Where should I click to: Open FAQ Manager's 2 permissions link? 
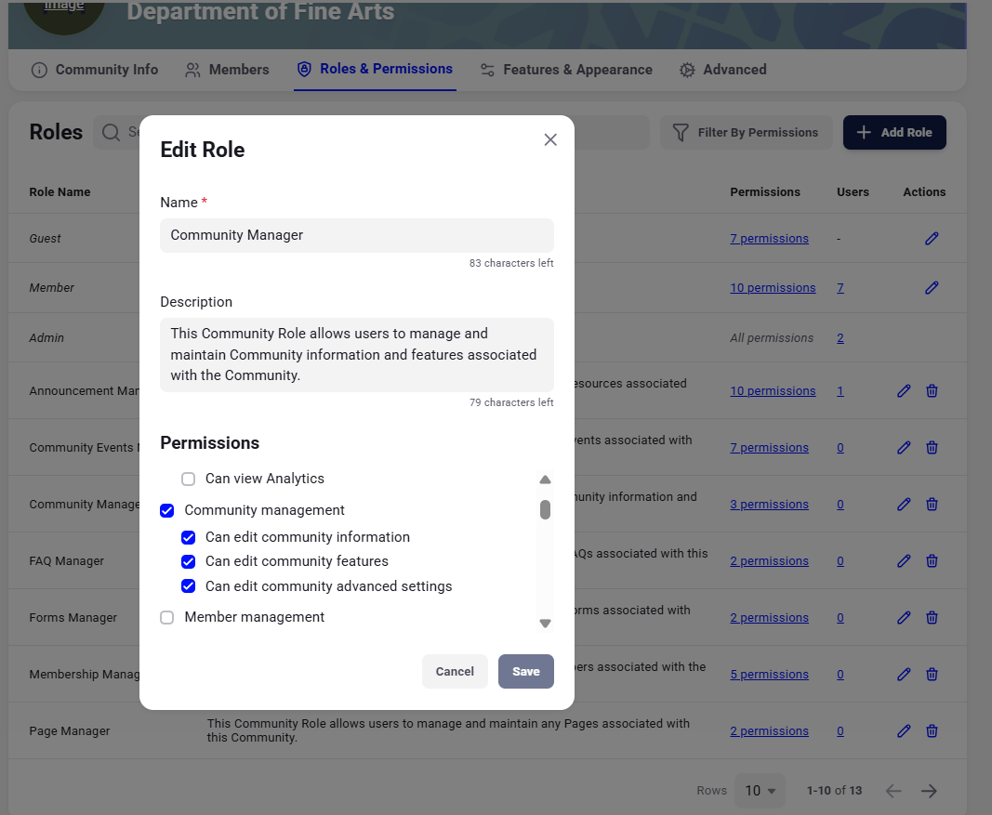pyautogui.click(x=769, y=560)
